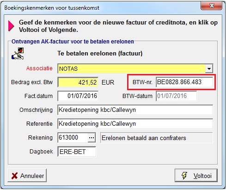Open the Associatie dropdown arrow
Screen dimensions: 226x190
(209, 69)
